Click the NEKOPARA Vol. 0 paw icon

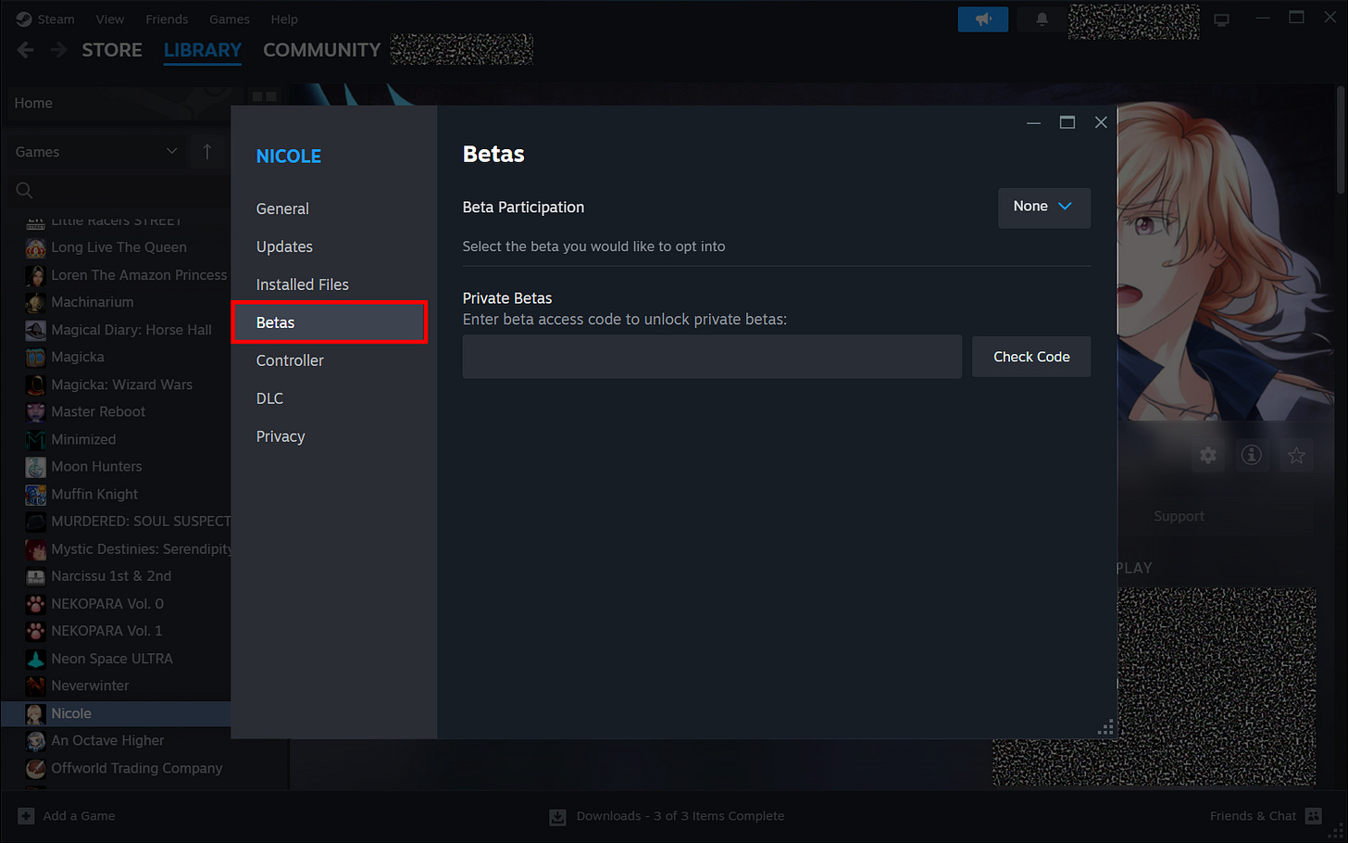tap(35, 604)
